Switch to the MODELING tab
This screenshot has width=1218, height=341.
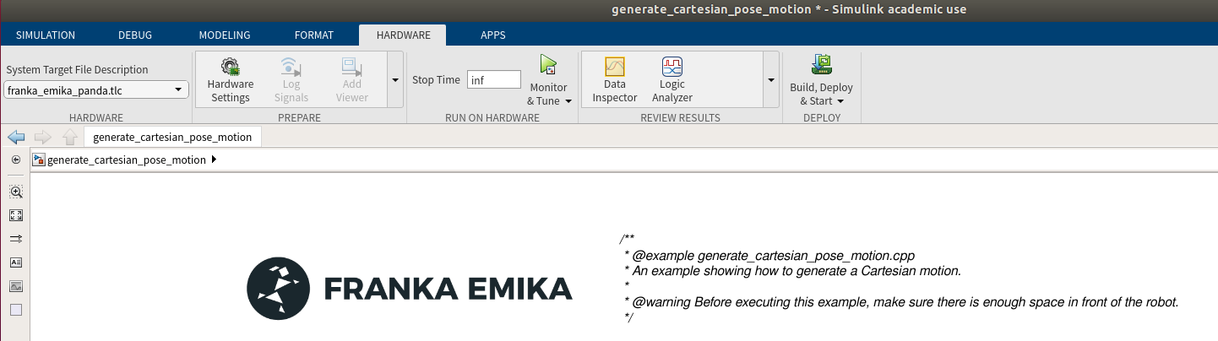(x=225, y=35)
